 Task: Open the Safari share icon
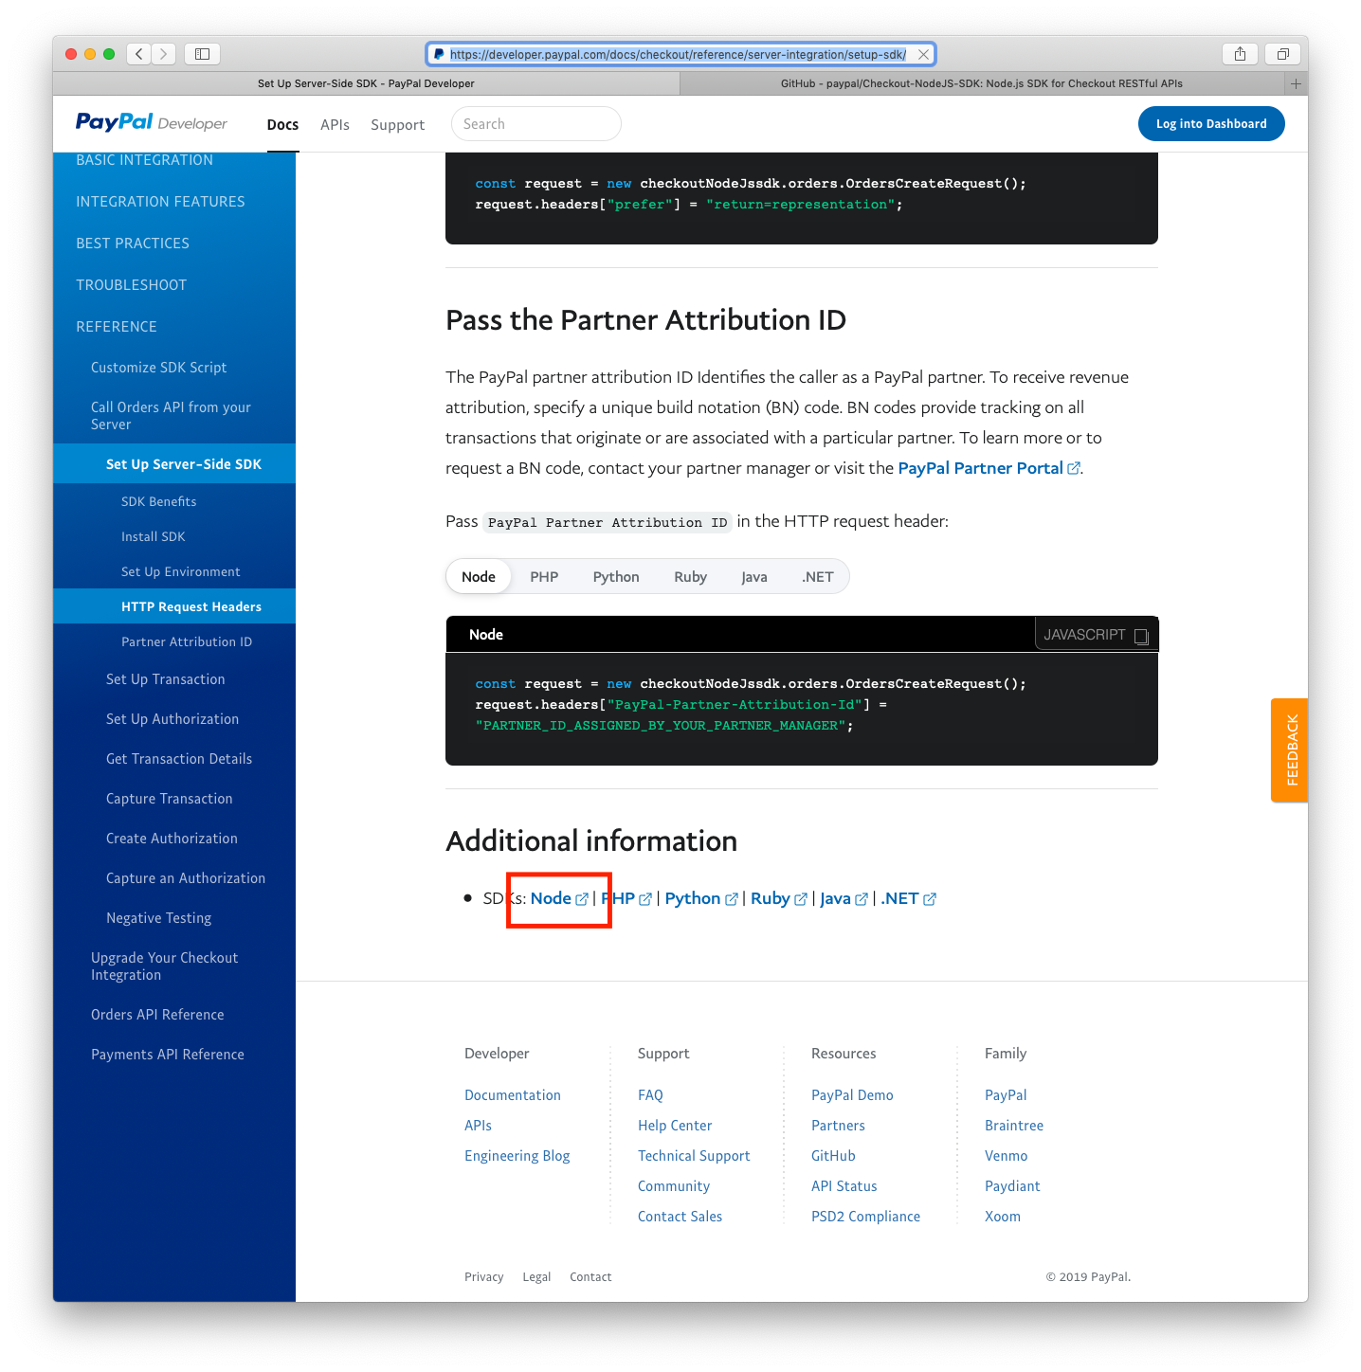pyautogui.click(x=1240, y=54)
